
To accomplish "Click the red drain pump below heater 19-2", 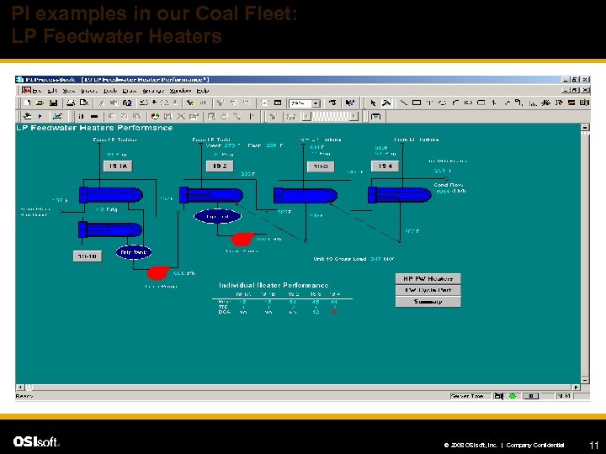I will (x=242, y=239).
